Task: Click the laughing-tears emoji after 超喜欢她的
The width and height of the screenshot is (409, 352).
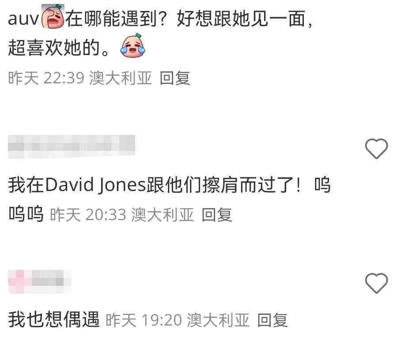Action: (x=133, y=45)
